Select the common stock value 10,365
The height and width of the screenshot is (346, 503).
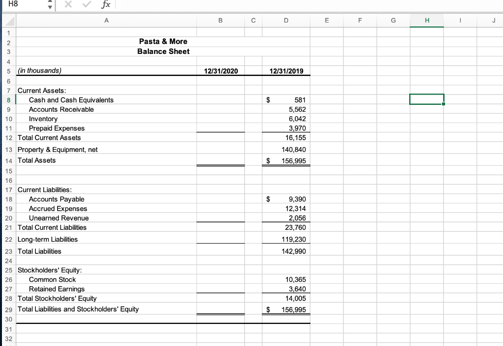tap(286, 279)
